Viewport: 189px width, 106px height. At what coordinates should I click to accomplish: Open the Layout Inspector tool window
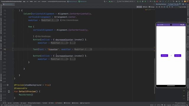(x=180, y=103)
